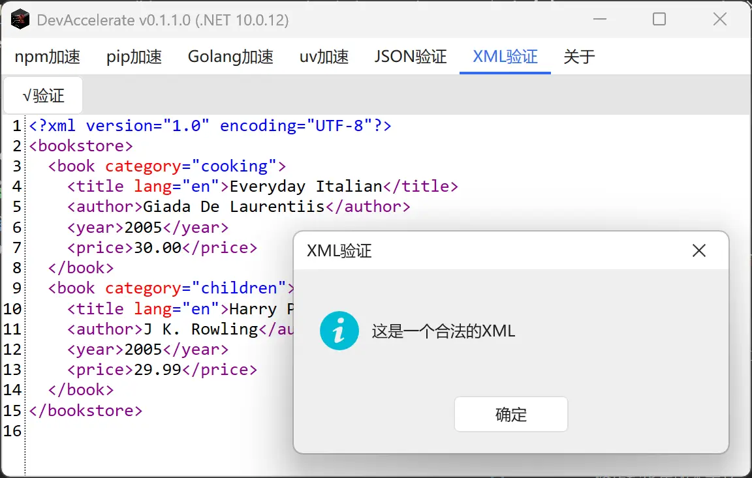Click the closing </bookstore> tag line
The width and height of the screenshot is (752, 478).
click(x=86, y=410)
